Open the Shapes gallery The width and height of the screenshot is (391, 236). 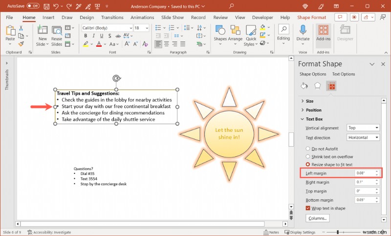(220, 35)
